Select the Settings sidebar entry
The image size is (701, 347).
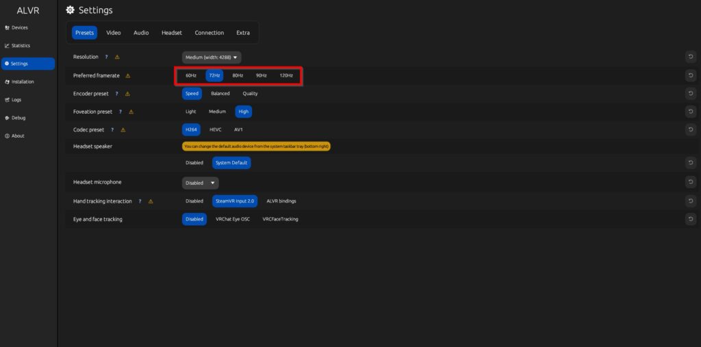(27, 64)
